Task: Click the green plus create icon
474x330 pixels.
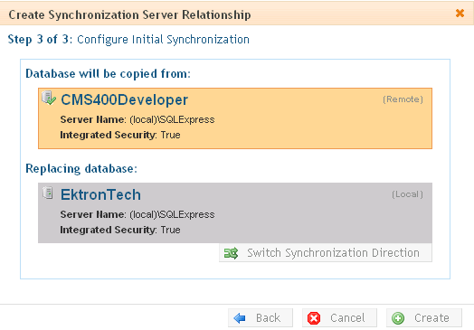Action: (x=398, y=318)
